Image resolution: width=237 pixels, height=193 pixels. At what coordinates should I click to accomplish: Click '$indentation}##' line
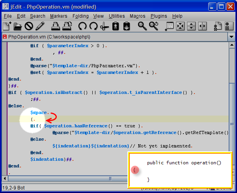(52, 160)
